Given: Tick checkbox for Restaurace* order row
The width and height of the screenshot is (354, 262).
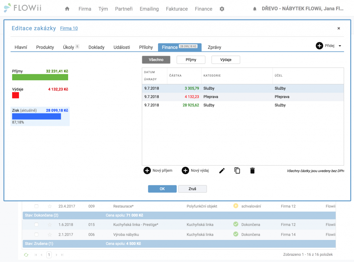Looking at the screenshot, I should click(x=36, y=206).
